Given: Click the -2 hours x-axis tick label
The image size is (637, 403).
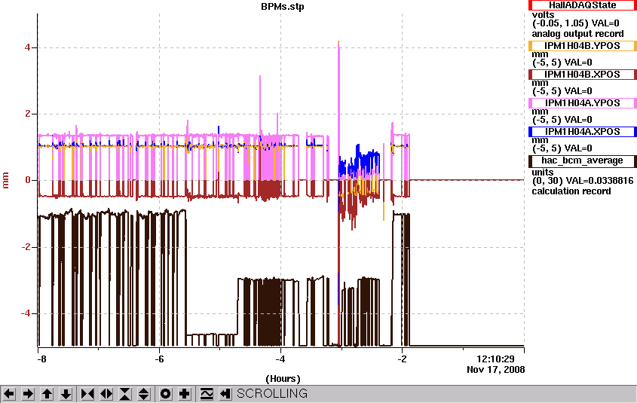Looking at the screenshot, I should click(402, 359).
